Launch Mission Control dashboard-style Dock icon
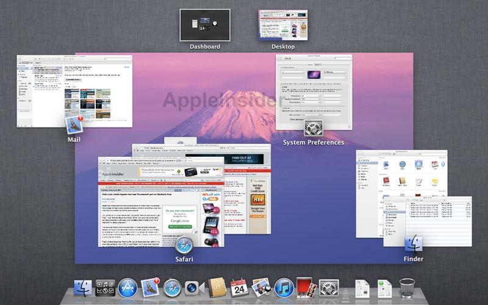 [x=105, y=288]
